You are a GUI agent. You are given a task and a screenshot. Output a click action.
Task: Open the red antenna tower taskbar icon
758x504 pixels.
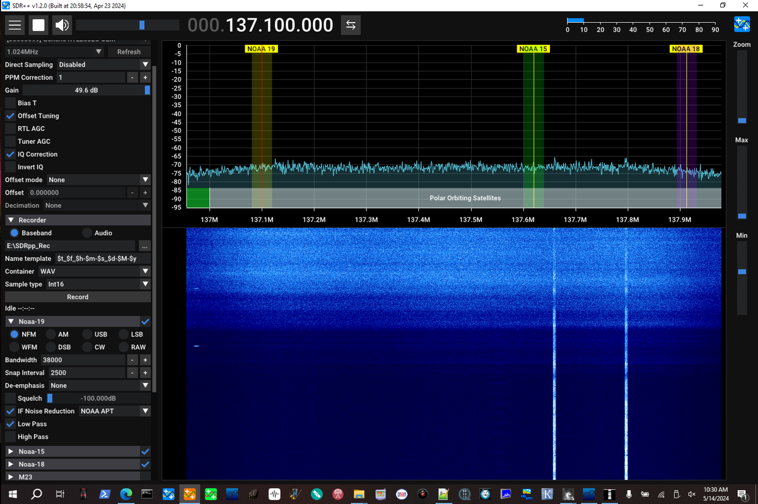point(338,495)
